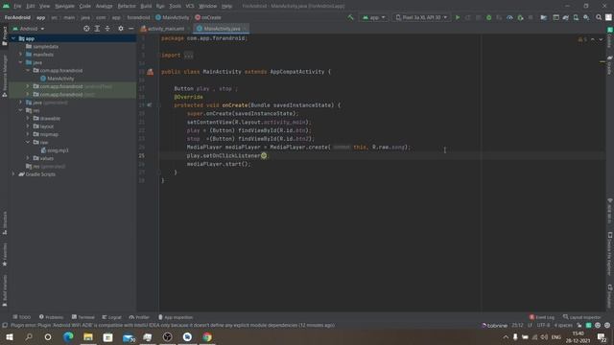Click the tabnine status bar widget
This screenshot has height=345, width=614.
(x=494, y=325)
